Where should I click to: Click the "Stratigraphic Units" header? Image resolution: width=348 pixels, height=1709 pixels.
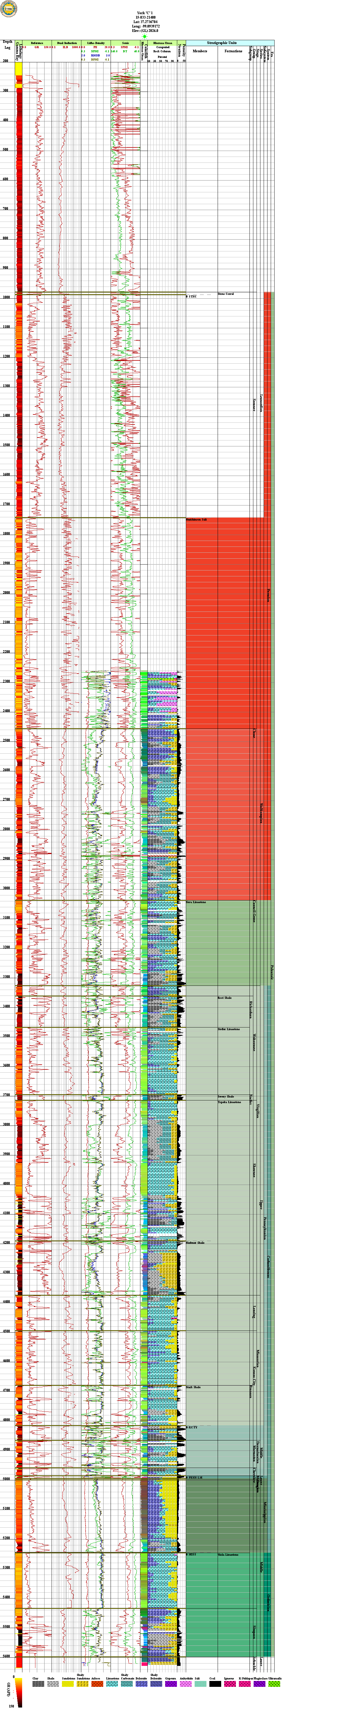click(222, 43)
